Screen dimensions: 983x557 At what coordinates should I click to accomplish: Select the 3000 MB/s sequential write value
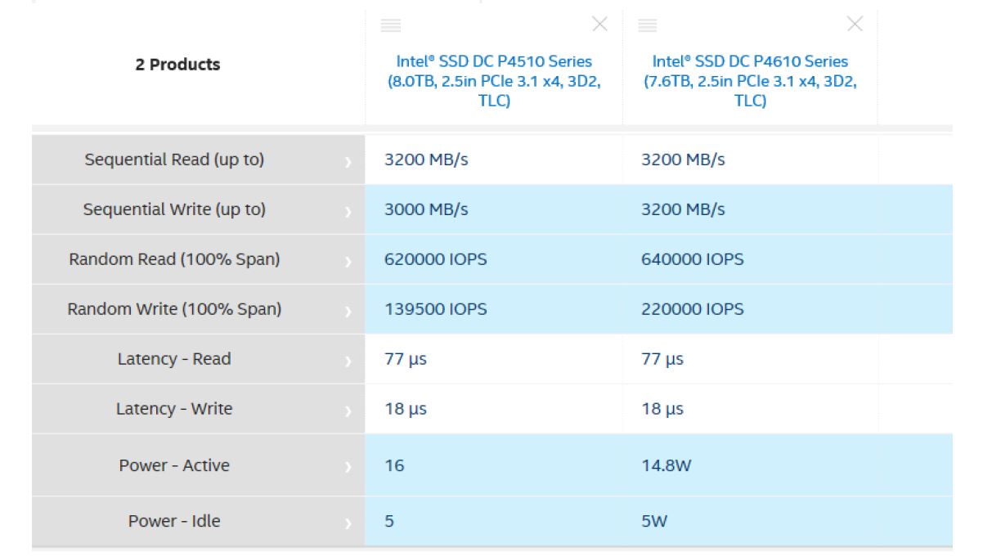(x=426, y=209)
